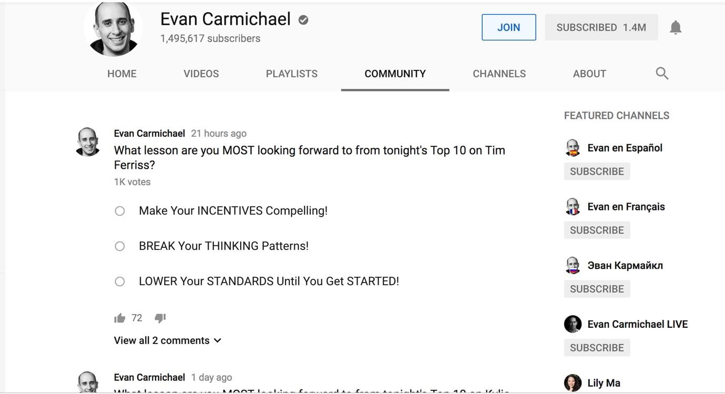
Task: Click the author avatar on the 1 day ago post
Action: tap(88, 382)
